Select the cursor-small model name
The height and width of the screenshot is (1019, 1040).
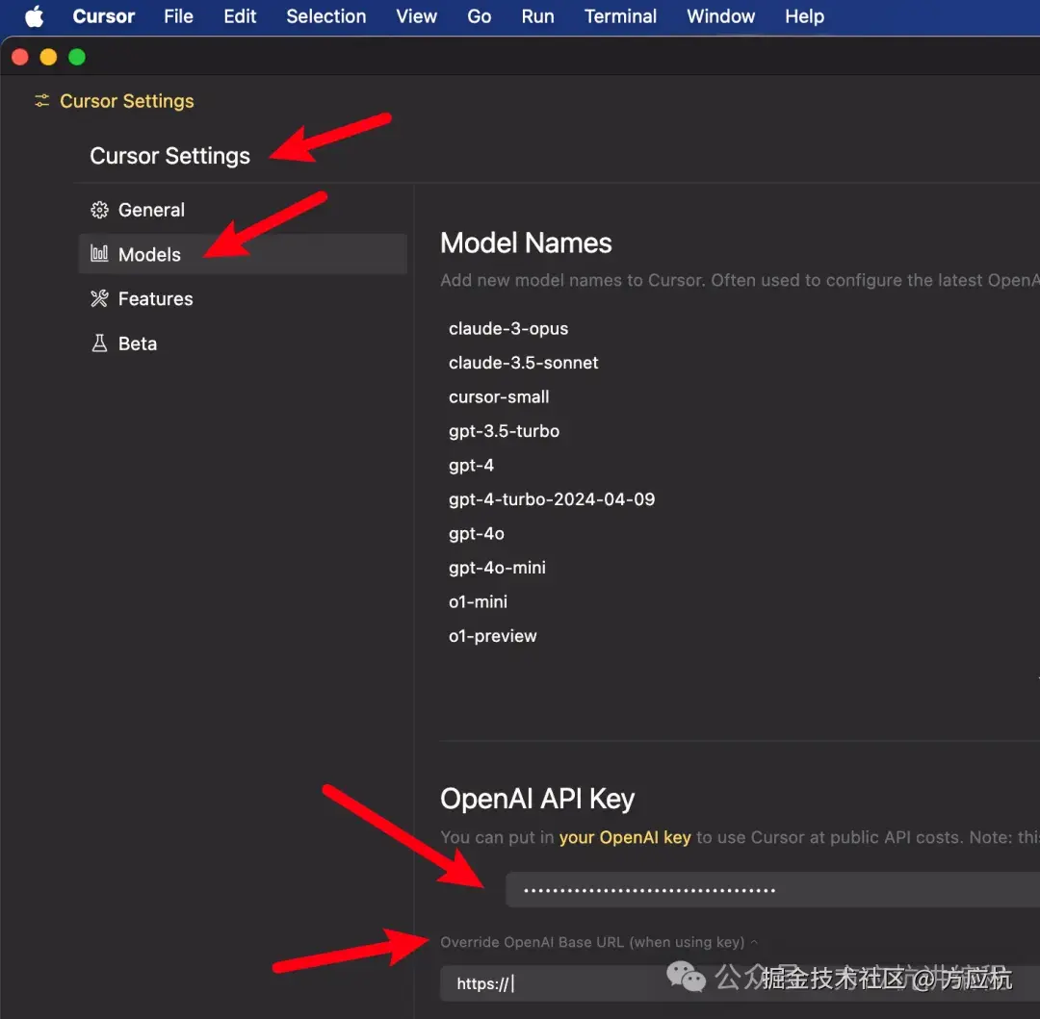(x=499, y=396)
